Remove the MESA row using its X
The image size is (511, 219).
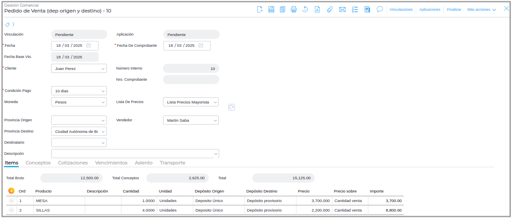pos(11,201)
